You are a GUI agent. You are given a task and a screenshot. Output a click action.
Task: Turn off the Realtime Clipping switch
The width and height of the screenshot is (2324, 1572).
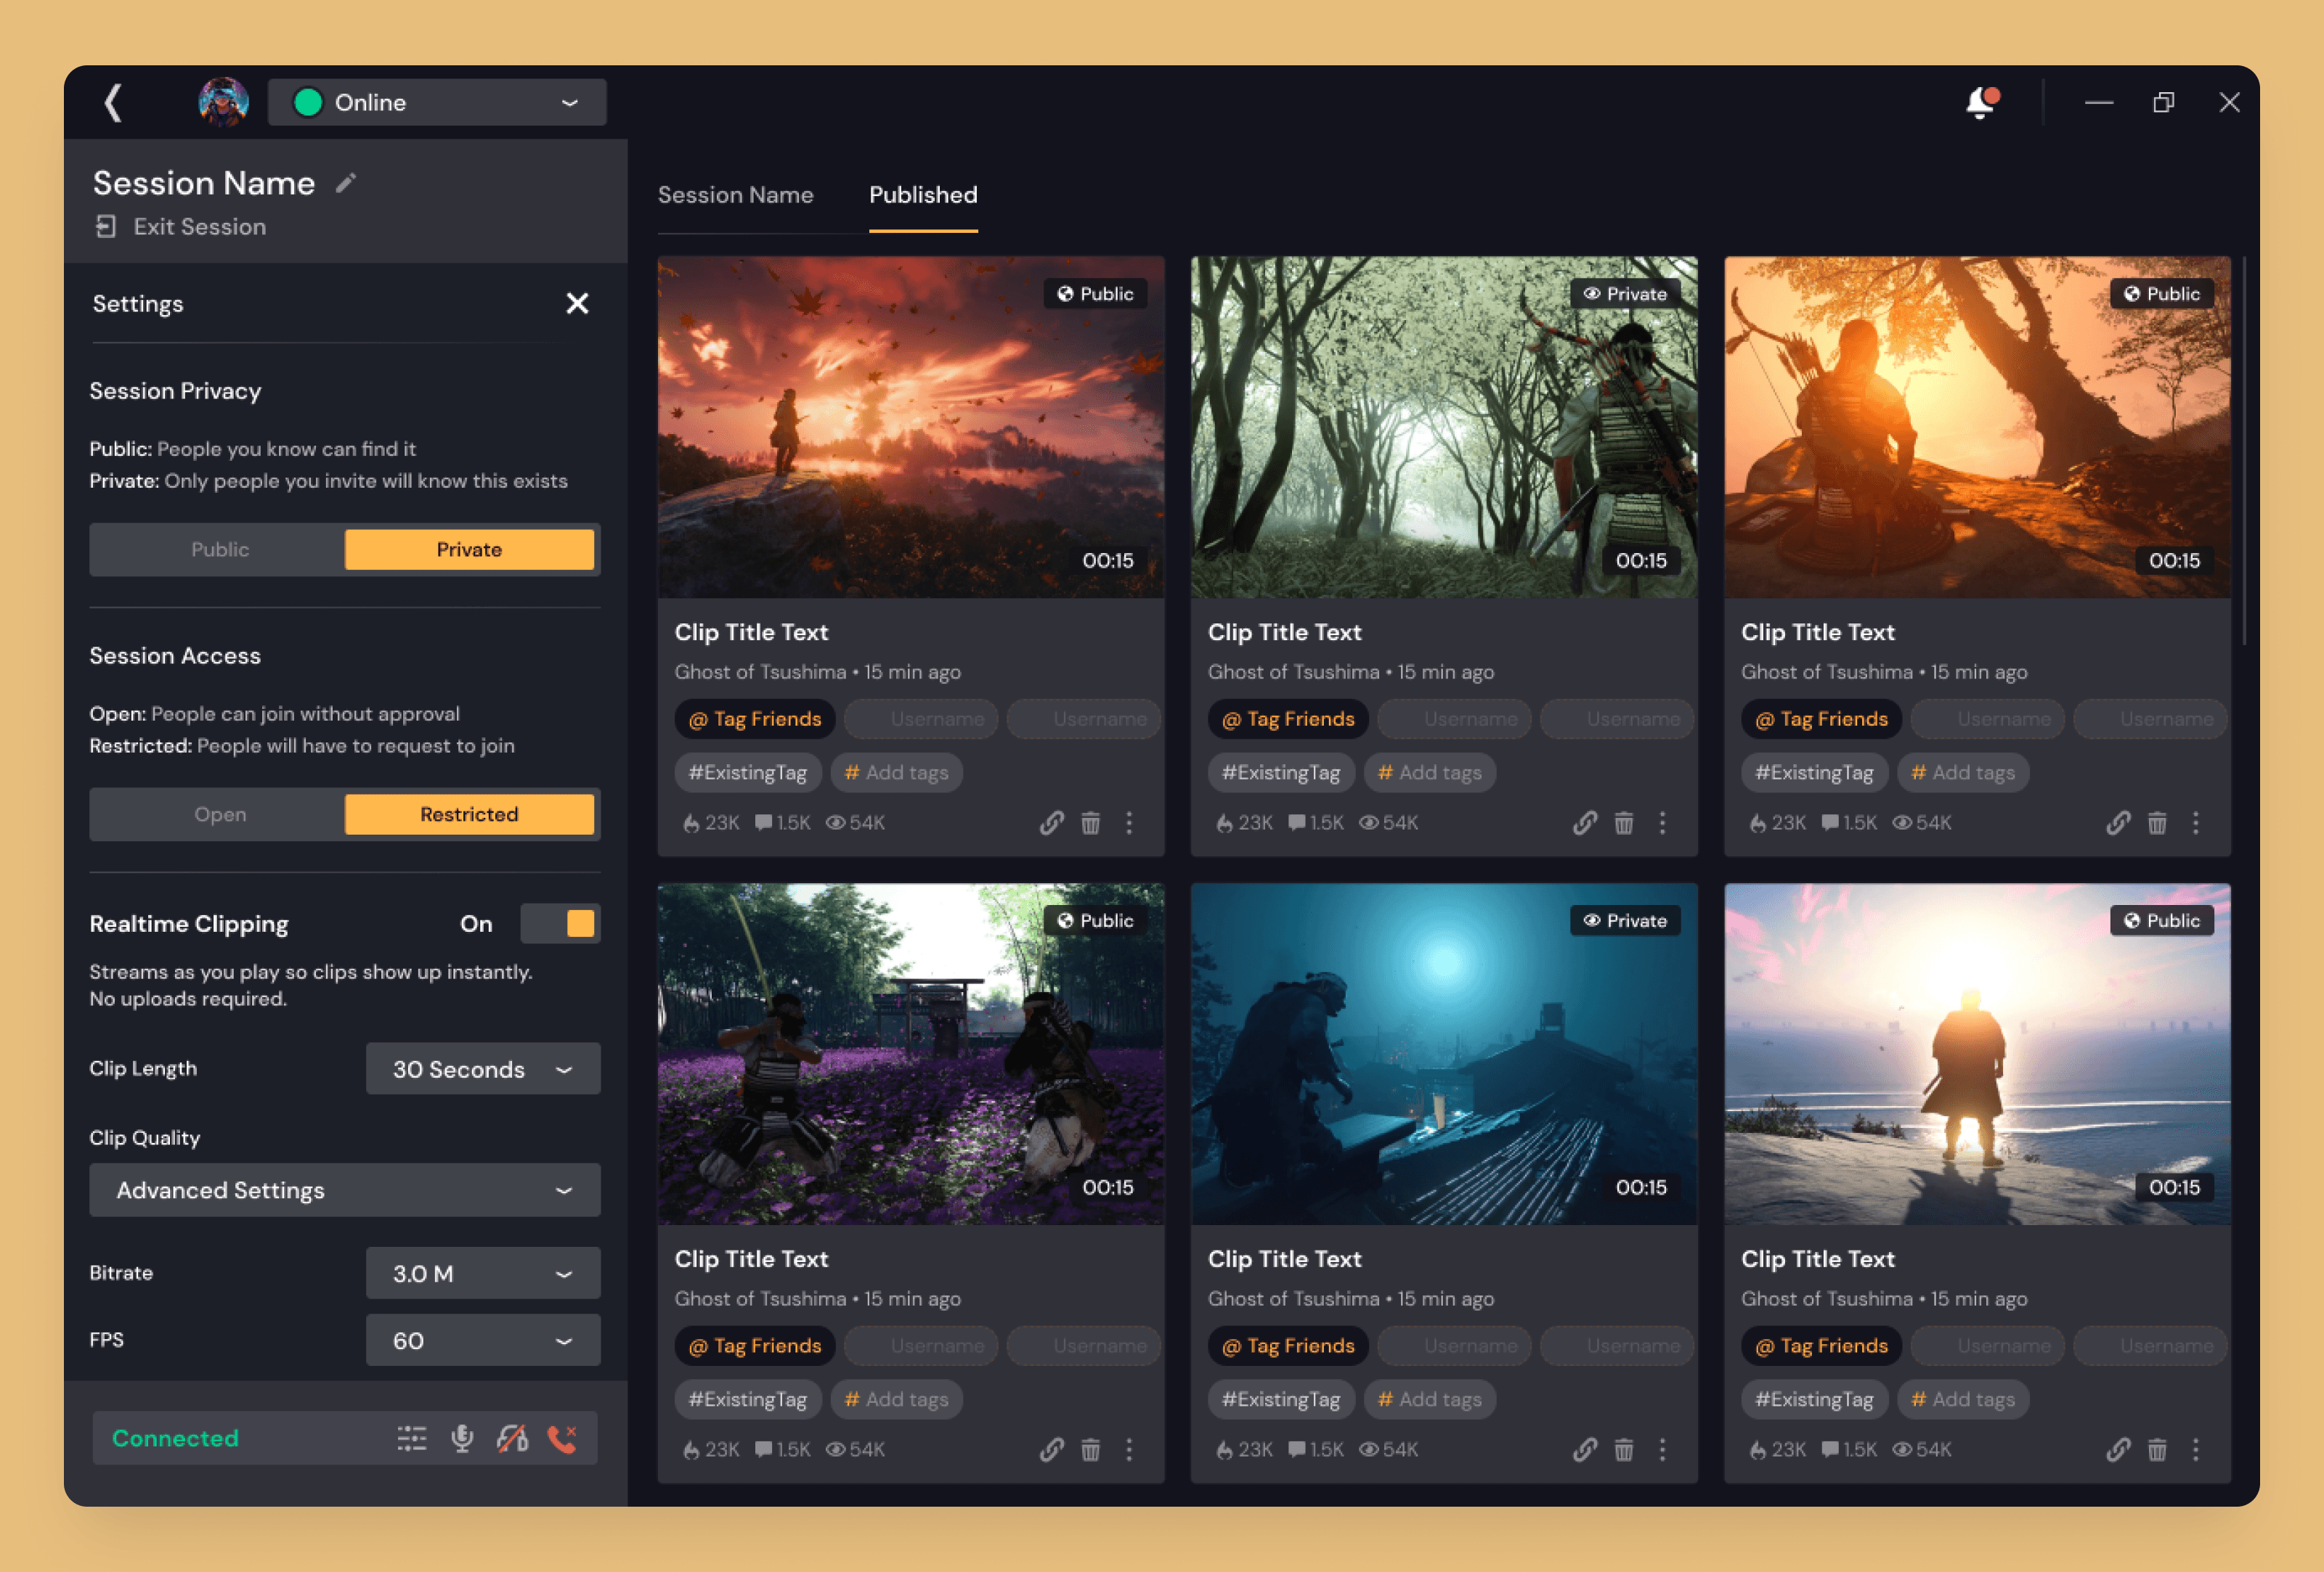tap(560, 923)
